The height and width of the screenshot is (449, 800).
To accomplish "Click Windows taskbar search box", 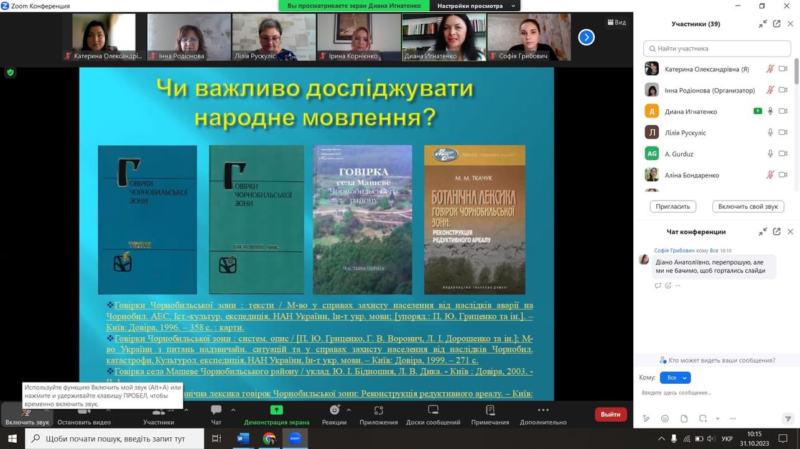I will tap(114, 438).
